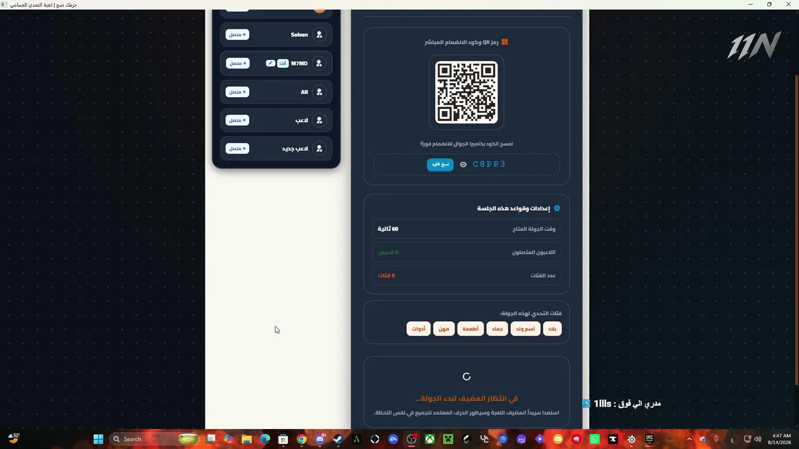Click the session settings gear icon

557,208
